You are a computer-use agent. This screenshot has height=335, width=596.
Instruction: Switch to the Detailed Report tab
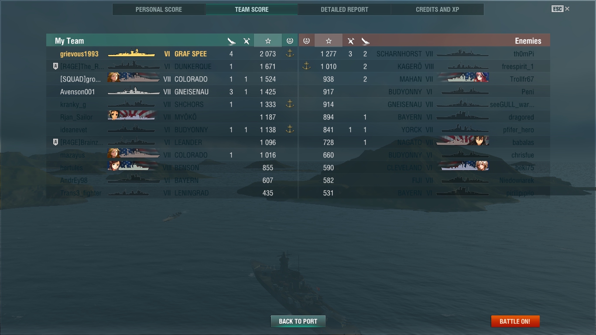345,9
